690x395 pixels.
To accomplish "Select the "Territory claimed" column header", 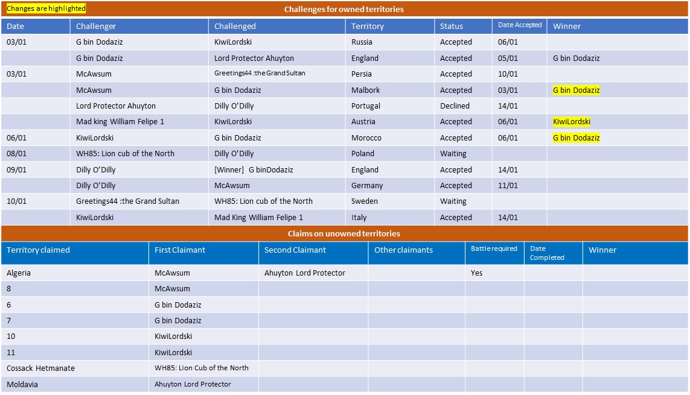I will click(x=38, y=250).
